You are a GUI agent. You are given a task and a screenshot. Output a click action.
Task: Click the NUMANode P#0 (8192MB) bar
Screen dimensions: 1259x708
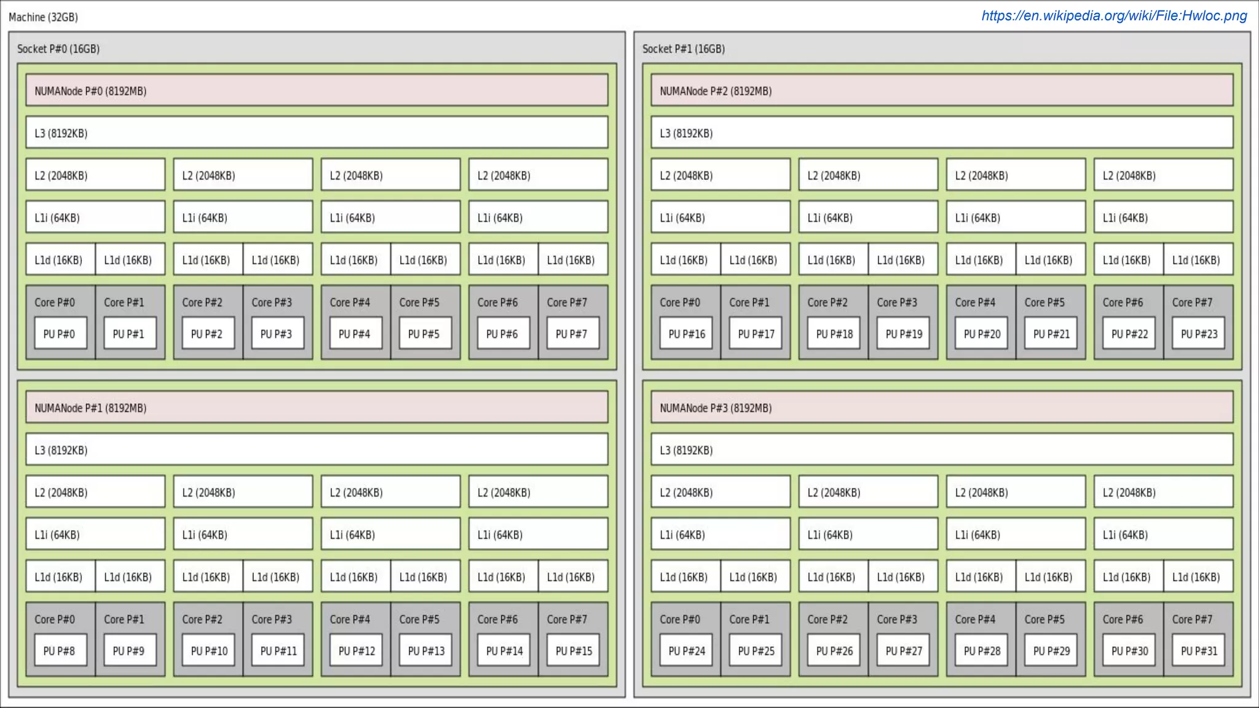317,91
